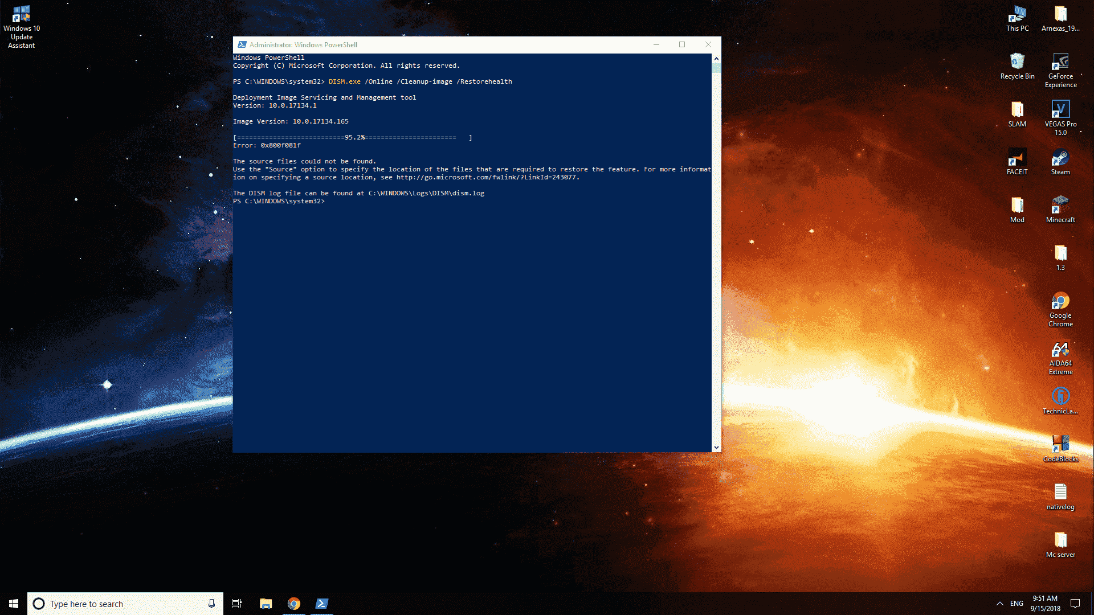Click PowerShell scrollbar up arrow

(x=716, y=58)
